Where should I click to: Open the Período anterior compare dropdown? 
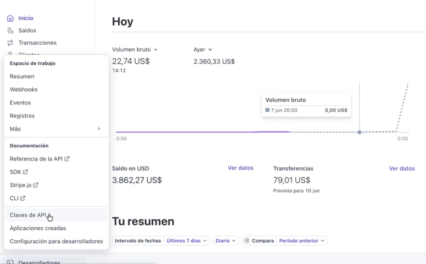(301, 241)
